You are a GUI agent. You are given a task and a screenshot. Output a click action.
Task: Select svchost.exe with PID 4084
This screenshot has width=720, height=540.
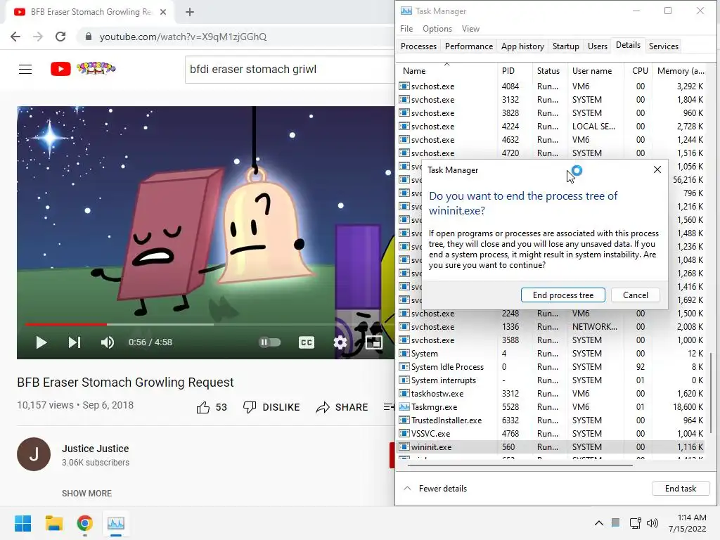tap(552, 86)
